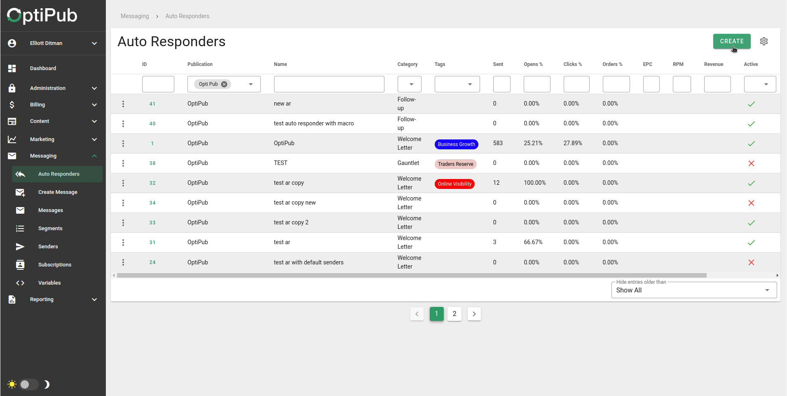
Task: Open Subscriptions in the Messaging menu
Action: pyautogui.click(x=55, y=265)
